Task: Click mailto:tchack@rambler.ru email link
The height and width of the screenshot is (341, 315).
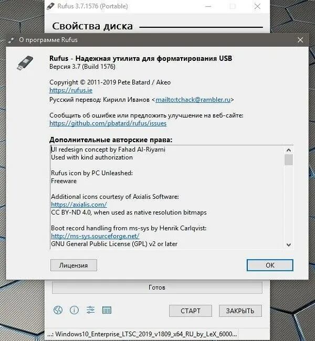Action: tap(193, 100)
